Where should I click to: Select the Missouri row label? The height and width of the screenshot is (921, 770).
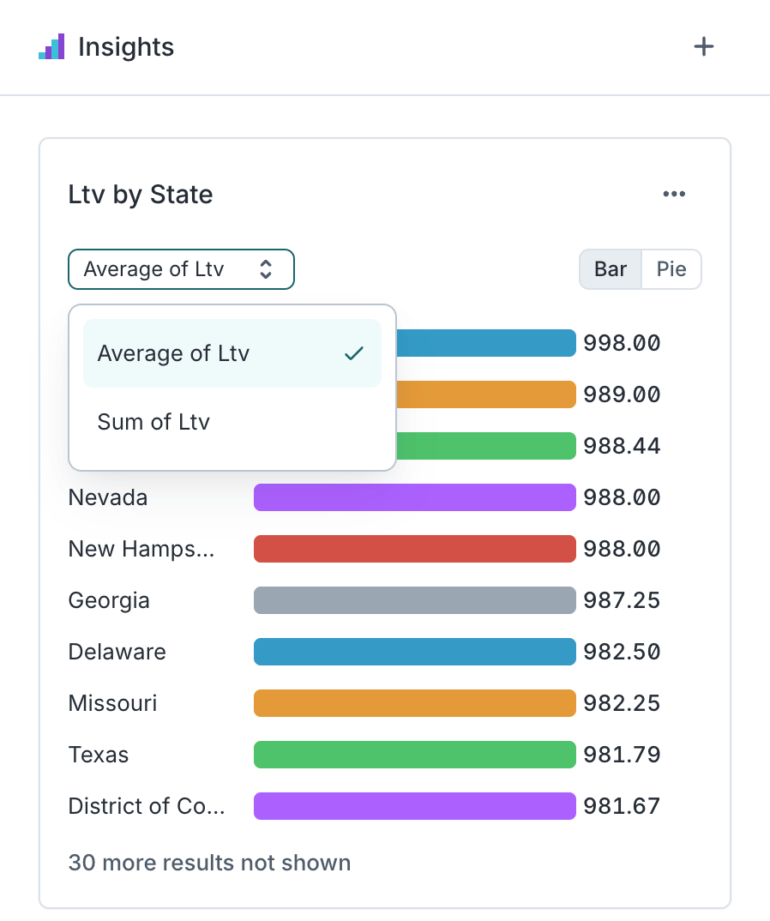click(113, 703)
